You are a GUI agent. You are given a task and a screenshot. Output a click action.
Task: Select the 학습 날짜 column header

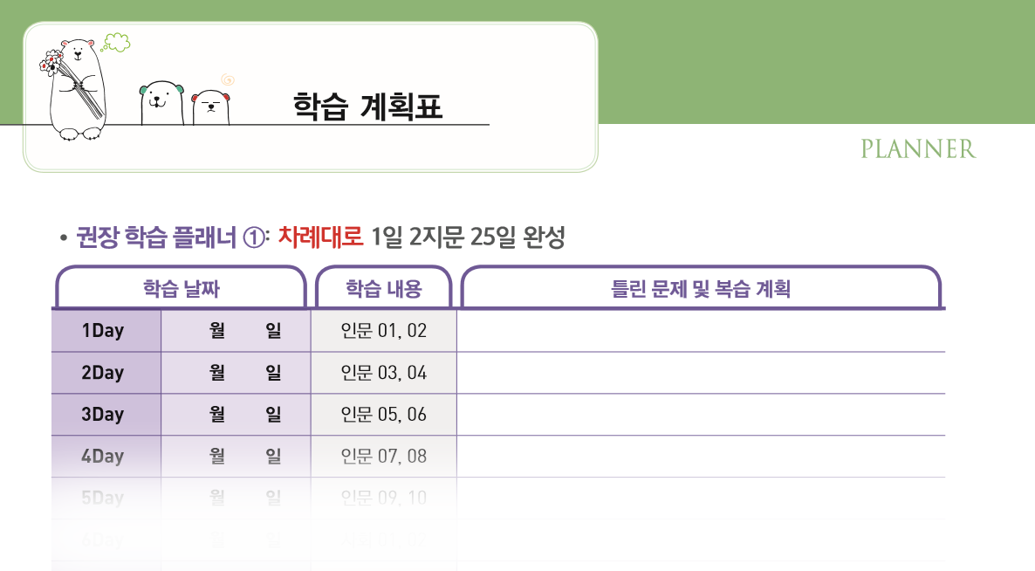(x=181, y=289)
